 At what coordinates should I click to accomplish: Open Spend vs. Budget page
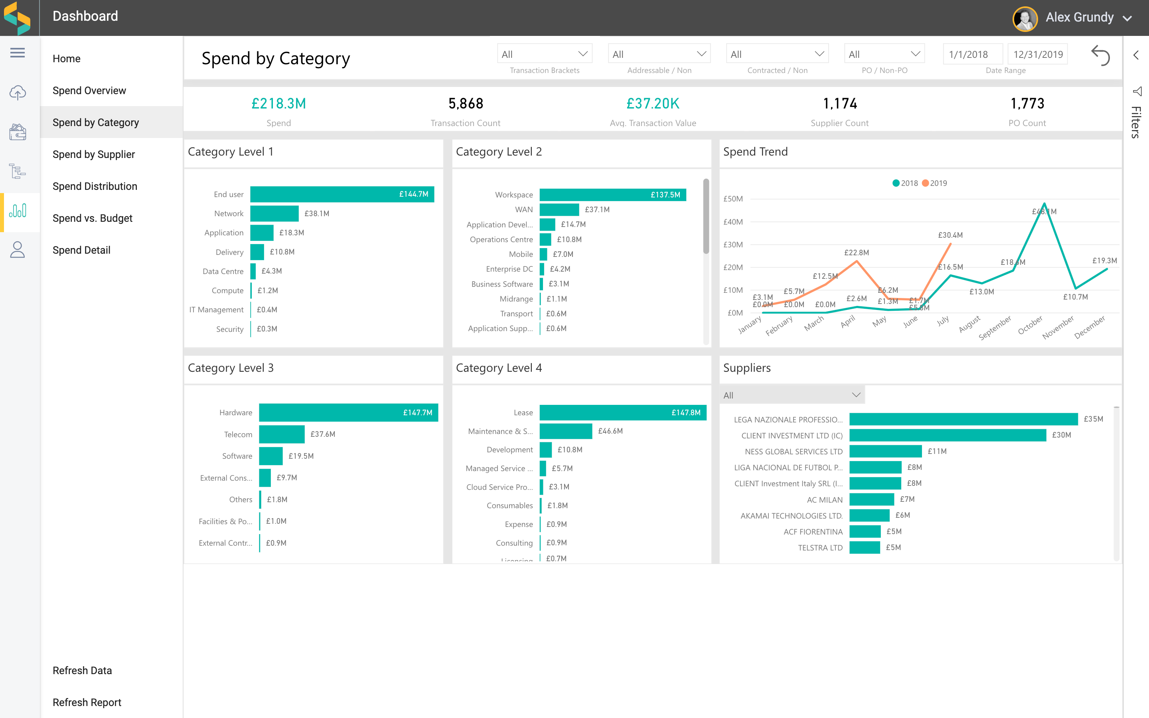(93, 218)
